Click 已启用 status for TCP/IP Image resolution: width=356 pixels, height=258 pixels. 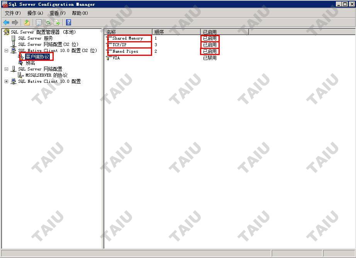coord(210,45)
